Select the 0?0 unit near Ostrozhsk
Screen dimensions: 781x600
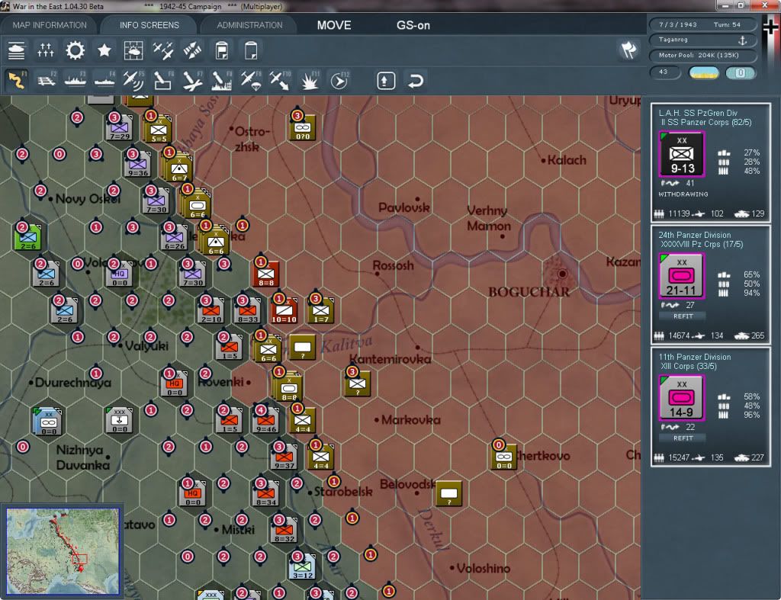click(x=302, y=127)
